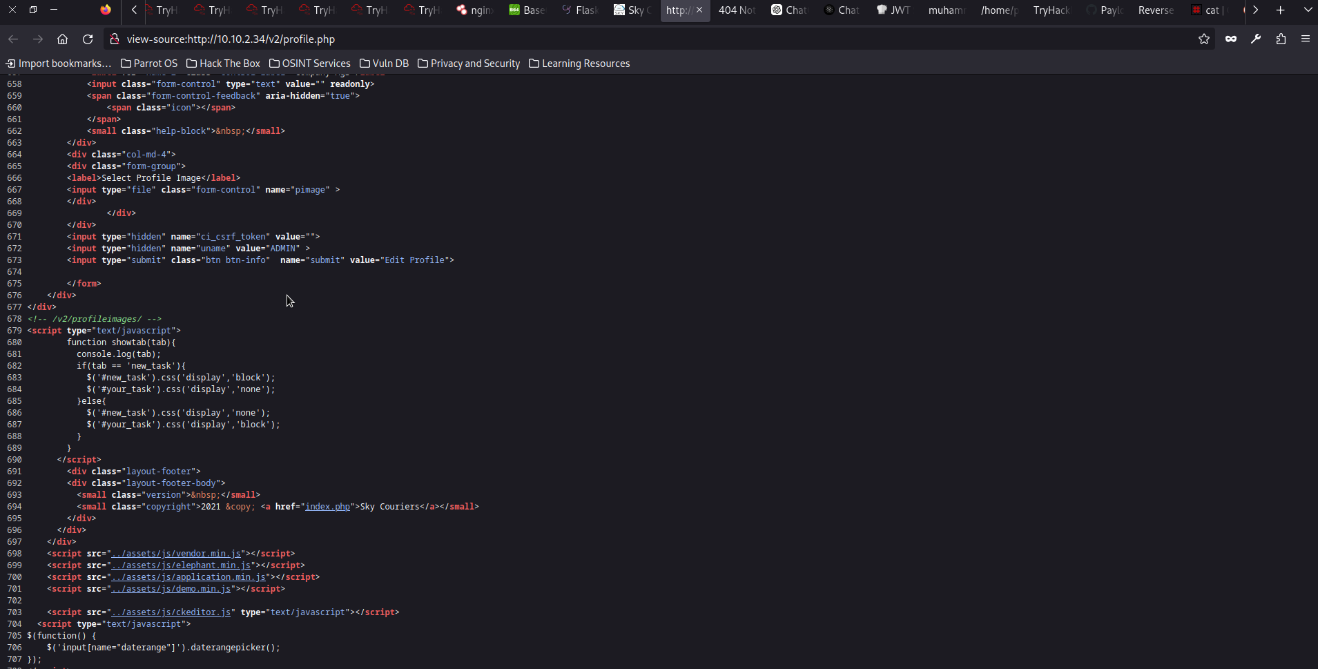
Task: Switch to the nginx tab
Action: 476,10
